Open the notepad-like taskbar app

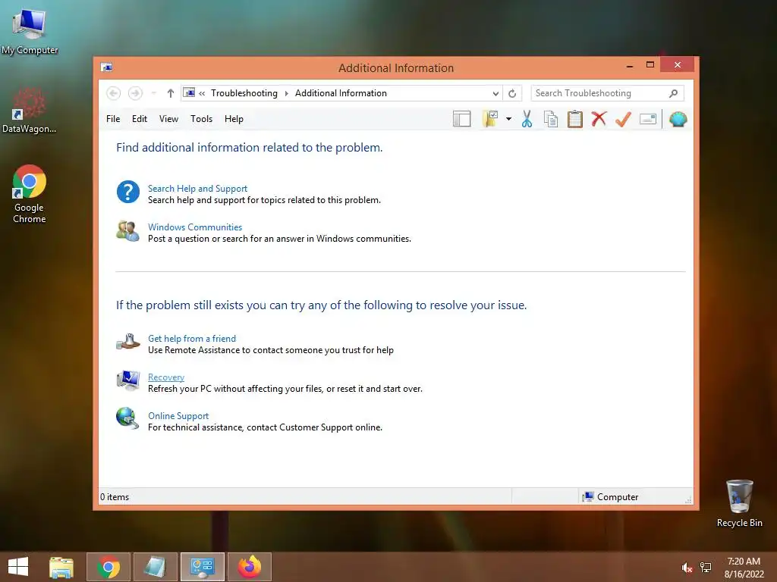point(155,567)
